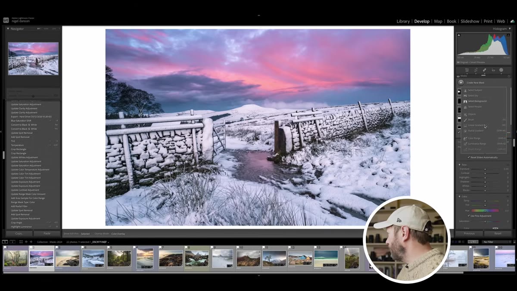Click the Copy... button
Image resolution: width=517 pixels, height=291 pixels.
pos(19,233)
